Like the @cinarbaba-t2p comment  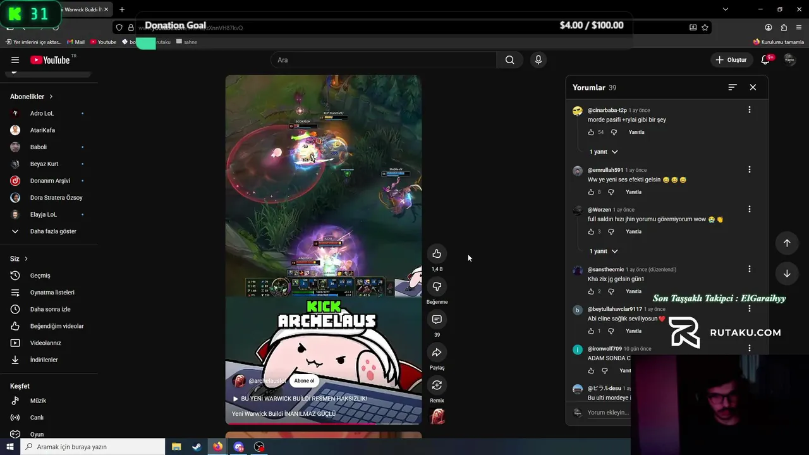click(x=591, y=132)
